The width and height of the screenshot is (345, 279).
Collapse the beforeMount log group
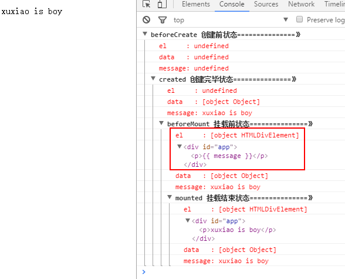pos(161,123)
